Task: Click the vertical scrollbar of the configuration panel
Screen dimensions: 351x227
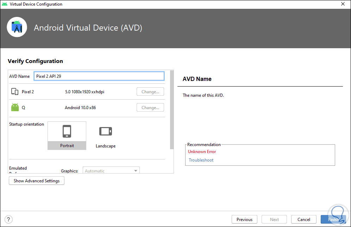Action: (x=171, y=106)
